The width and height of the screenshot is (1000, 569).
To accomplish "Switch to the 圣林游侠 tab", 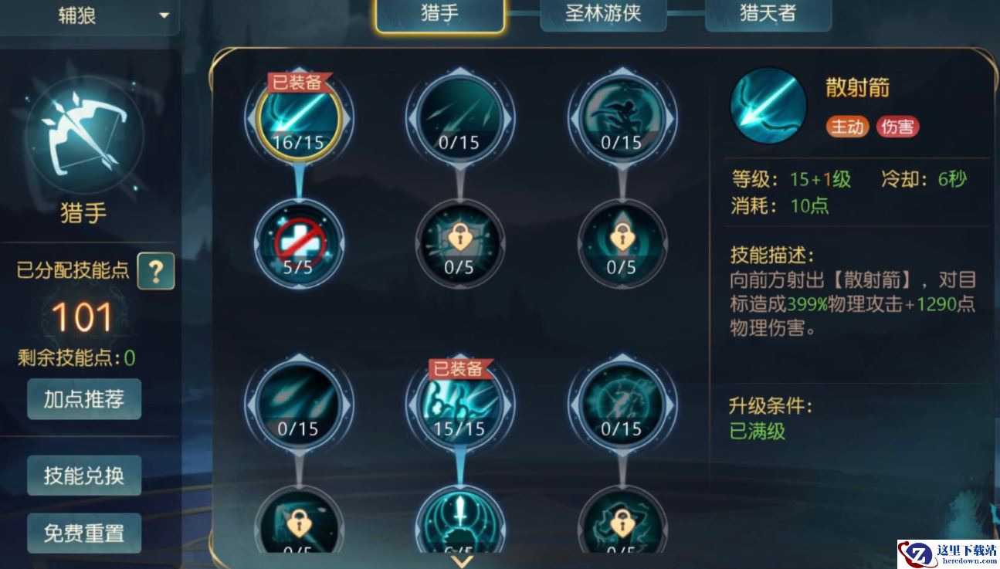I will click(603, 13).
